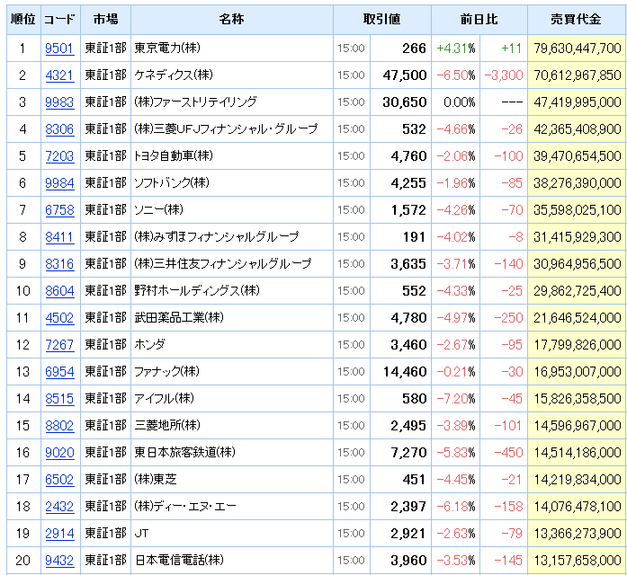Click the +4.31% change cell

pos(456,49)
